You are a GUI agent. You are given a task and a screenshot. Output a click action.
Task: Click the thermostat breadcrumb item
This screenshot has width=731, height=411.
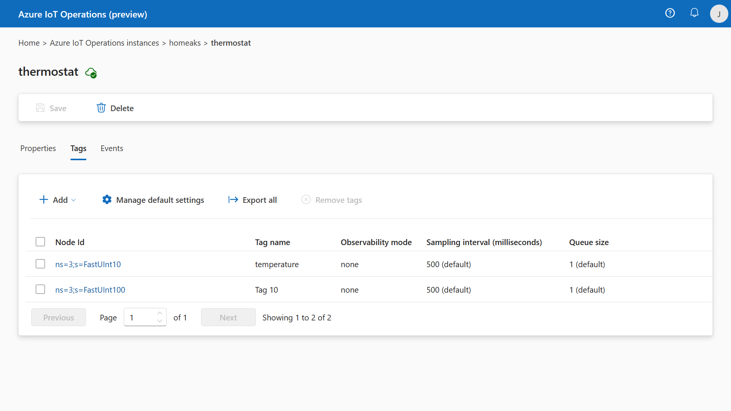(231, 43)
